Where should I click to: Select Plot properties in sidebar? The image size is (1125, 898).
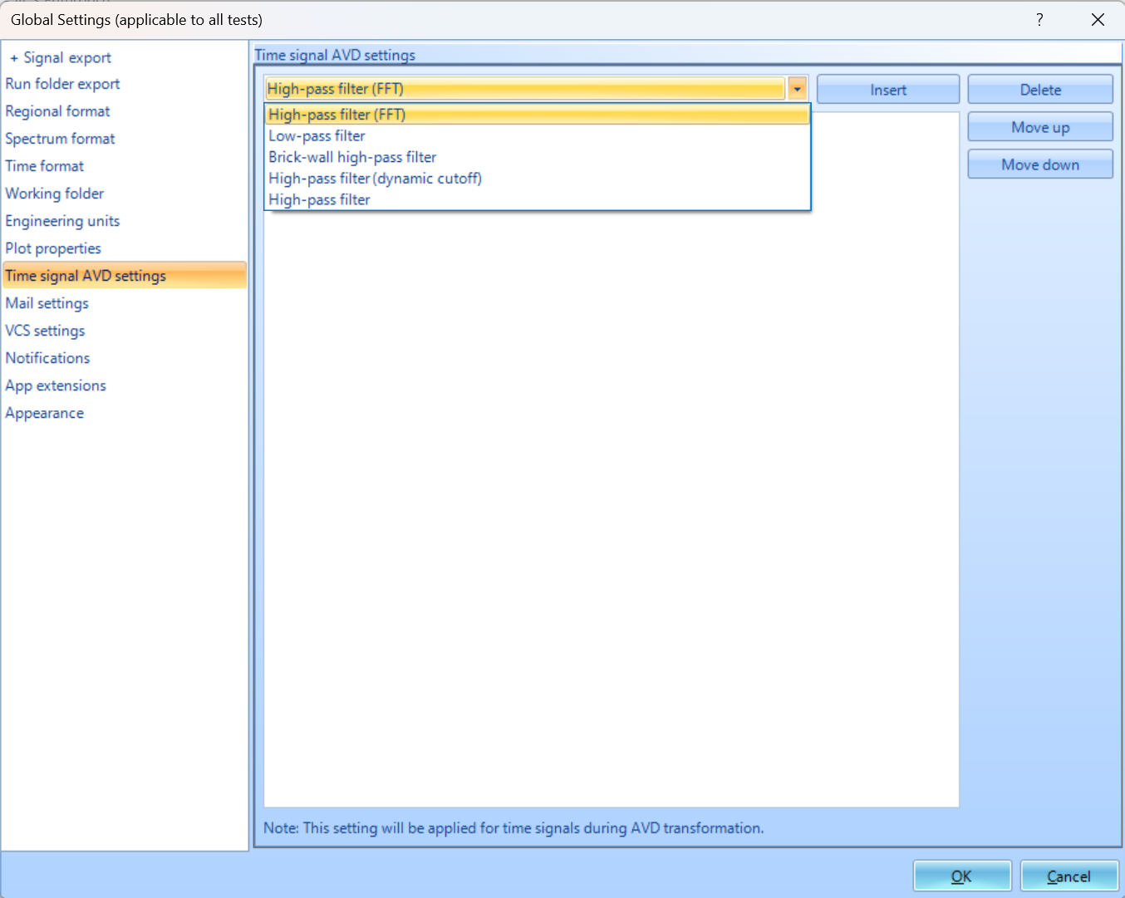coord(53,248)
